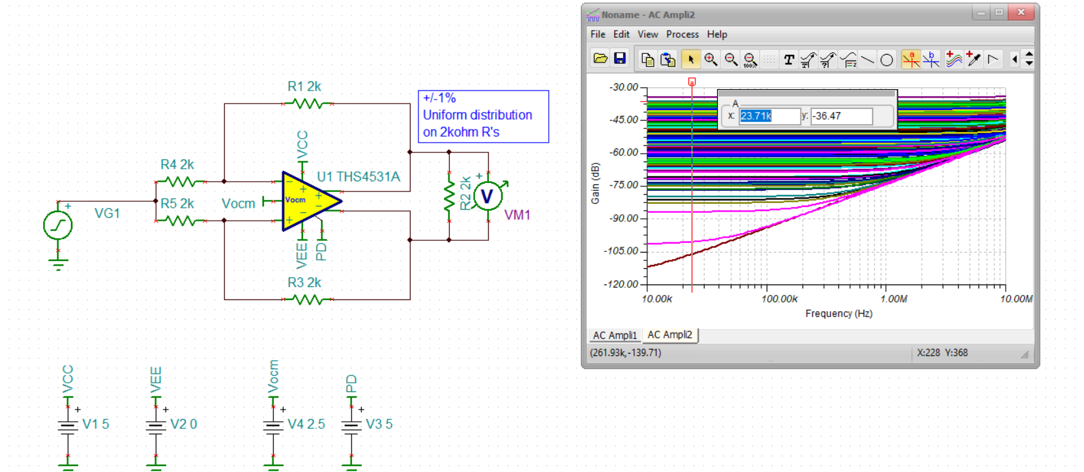Select the U1 THS4531A op-amp symbol
This screenshot has height=472, width=1084.
point(311,201)
